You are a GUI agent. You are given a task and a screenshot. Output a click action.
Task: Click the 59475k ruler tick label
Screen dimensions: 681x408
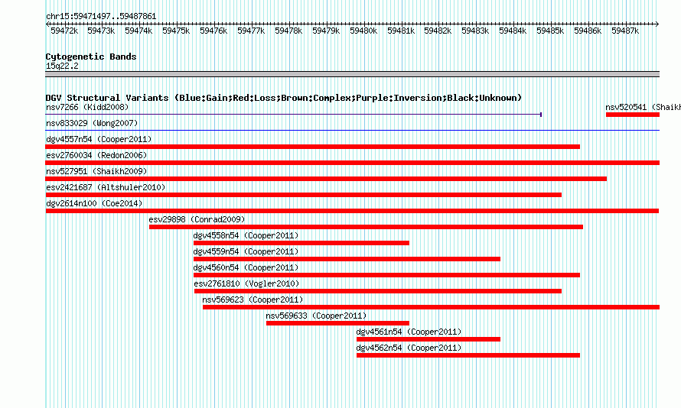[x=176, y=31]
